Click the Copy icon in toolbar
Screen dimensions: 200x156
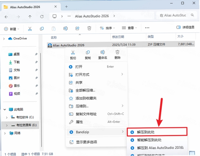click(x=42, y=29)
